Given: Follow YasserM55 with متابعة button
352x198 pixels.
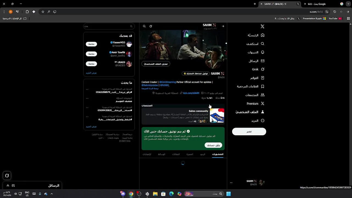Looking at the screenshot, I should tap(91, 44).
